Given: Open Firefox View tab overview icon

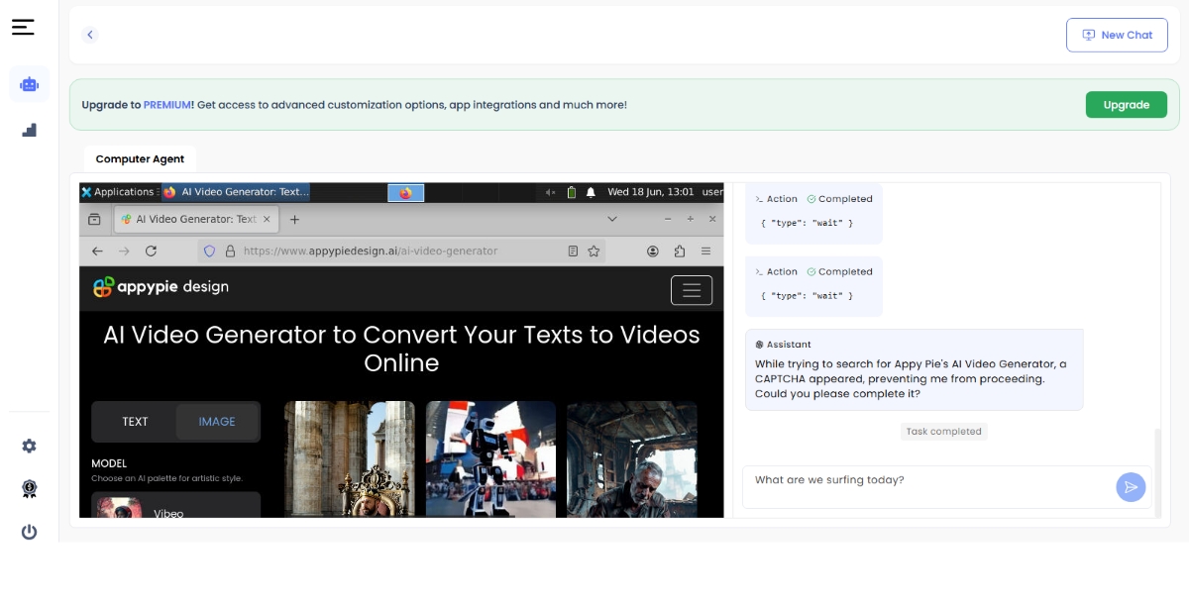Looking at the screenshot, I should click(x=94, y=219).
